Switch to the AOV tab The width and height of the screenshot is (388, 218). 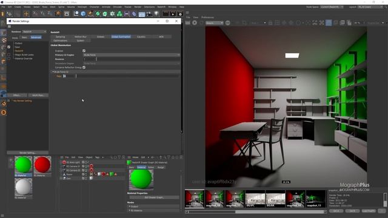pos(161,36)
